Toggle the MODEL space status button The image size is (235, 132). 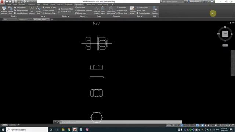click(x=169, y=125)
